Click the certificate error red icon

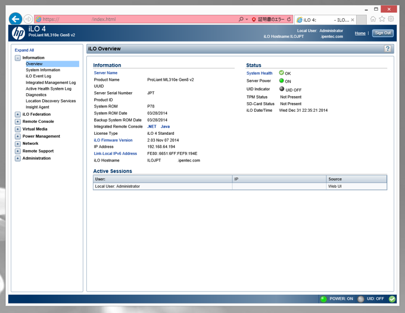pyautogui.click(x=254, y=20)
